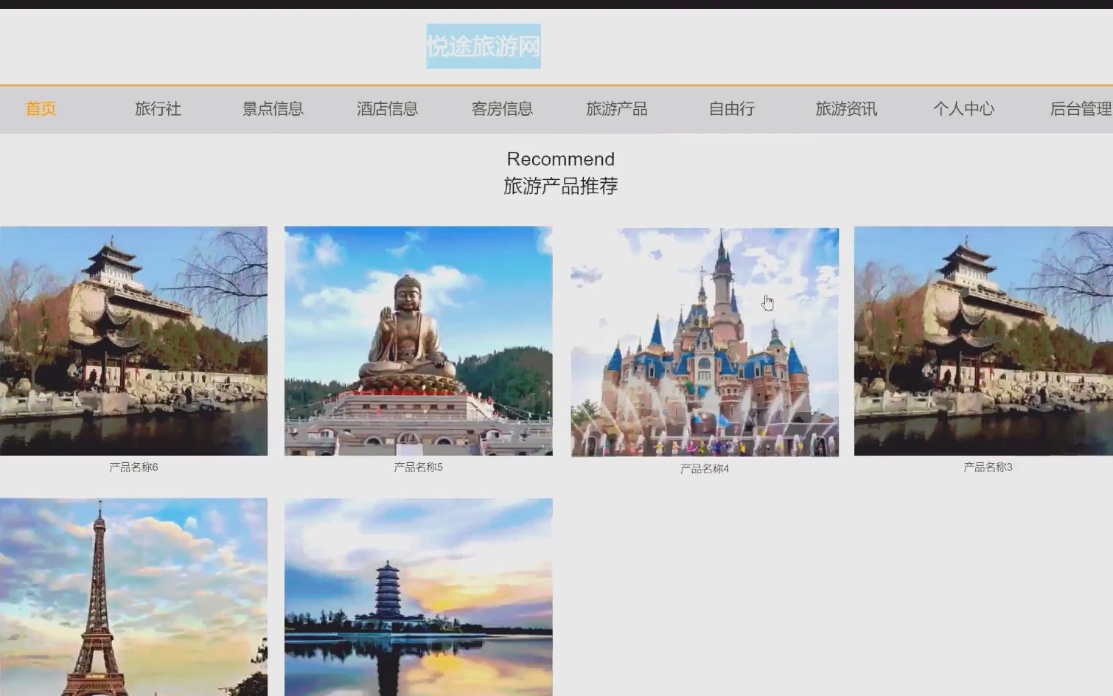The height and width of the screenshot is (696, 1113).
Task: Navigate to 旅游产品
Action: point(617,109)
